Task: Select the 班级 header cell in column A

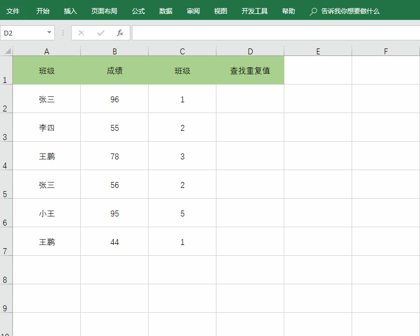Action: pyautogui.click(x=47, y=70)
